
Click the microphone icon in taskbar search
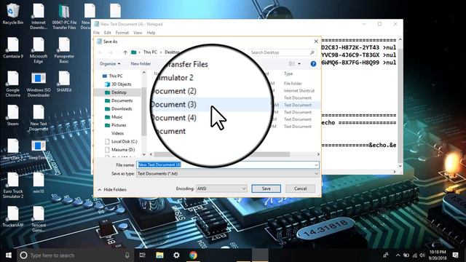127,255
